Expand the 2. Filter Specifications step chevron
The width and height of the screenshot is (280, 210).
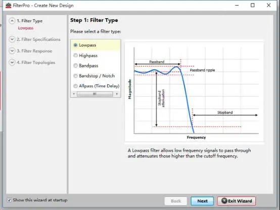[12, 39]
